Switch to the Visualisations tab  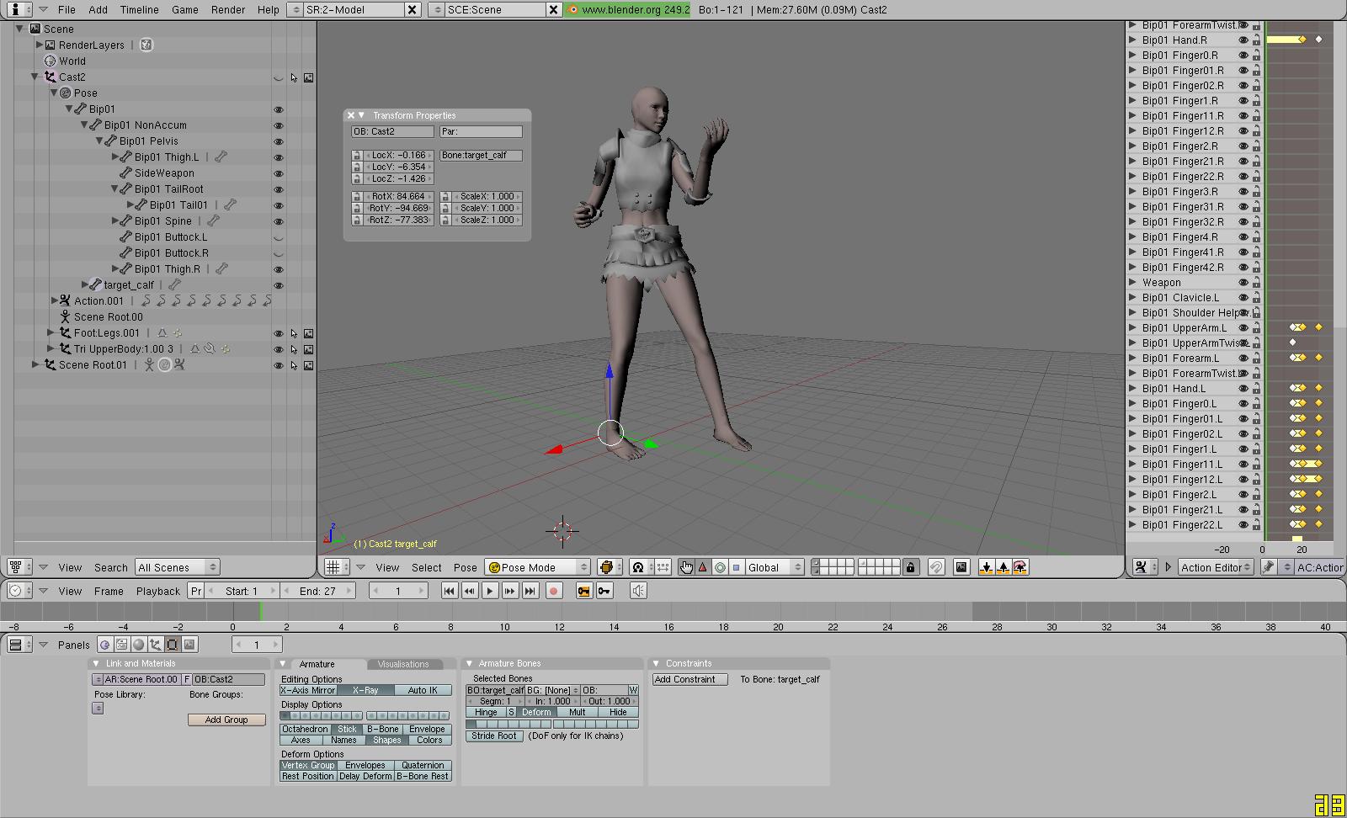pos(403,664)
